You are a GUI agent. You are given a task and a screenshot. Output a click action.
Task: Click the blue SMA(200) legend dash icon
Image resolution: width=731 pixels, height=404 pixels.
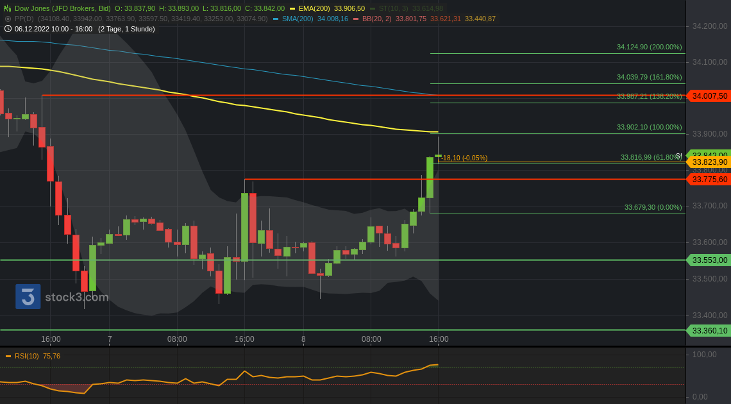coord(275,19)
